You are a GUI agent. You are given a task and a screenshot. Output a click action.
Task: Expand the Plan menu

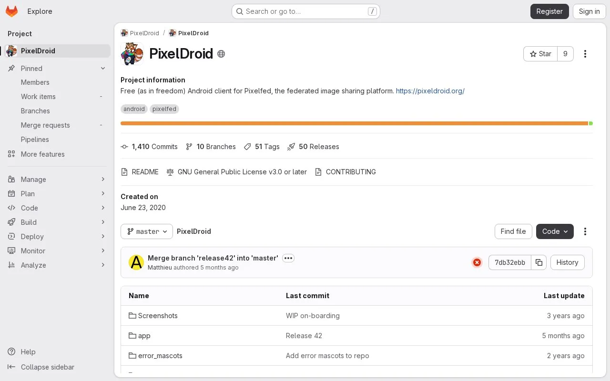coord(57,194)
